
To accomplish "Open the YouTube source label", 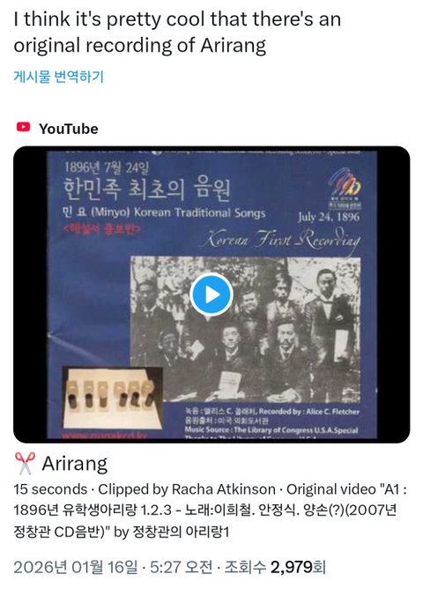I will pyautogui.click(x=69, y=129).
